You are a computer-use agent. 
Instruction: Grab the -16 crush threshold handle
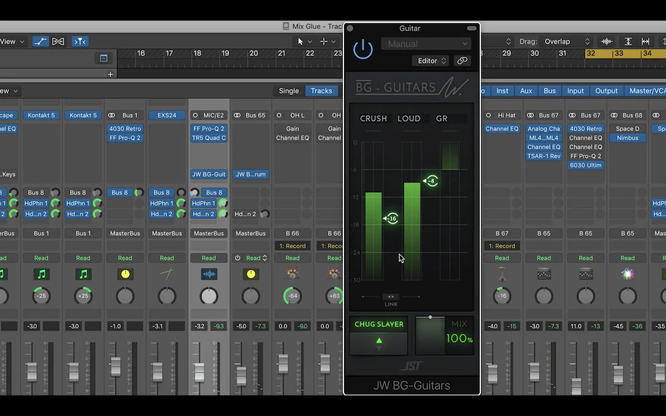click(x=391, y=219)
